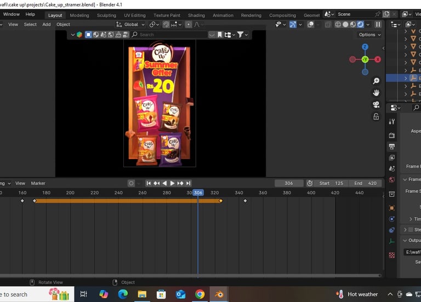This screenshot has width=421, height=302.
Task: Open World properties globe icon
Action: coord(391,180)
